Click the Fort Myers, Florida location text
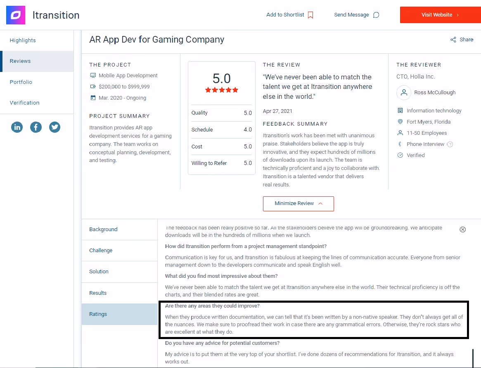The width and height of the screenshot is (481, 368). pyautogui.click(x=429, y=122)
